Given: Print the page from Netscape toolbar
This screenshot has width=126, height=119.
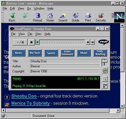Looking at the screenshot, I should coord(88,17).
